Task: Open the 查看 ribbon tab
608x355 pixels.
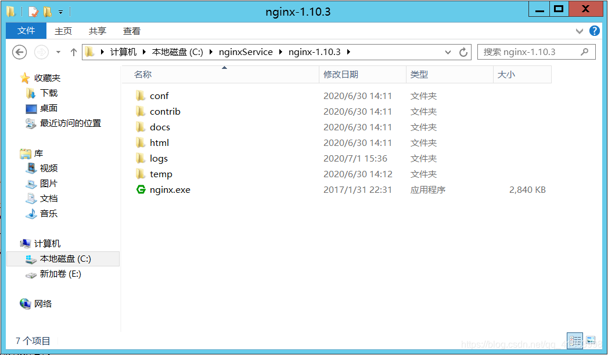Action: (x=131, y=31)
